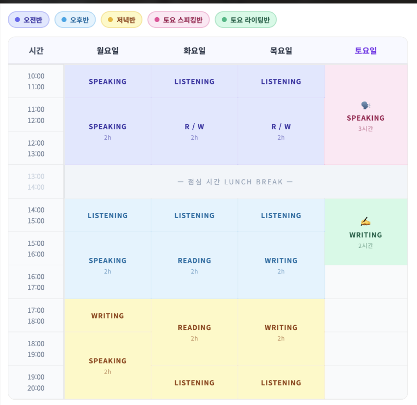Click the 10:00–11:00 time slot label
417x405 pixels.
click(36, 81)
